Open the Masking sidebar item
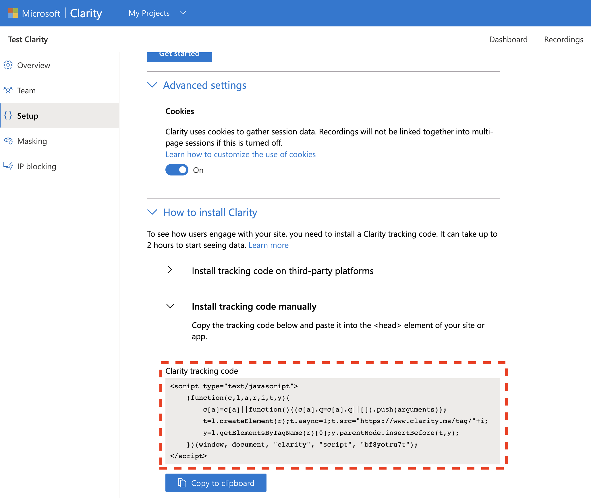 click(59, 141)
